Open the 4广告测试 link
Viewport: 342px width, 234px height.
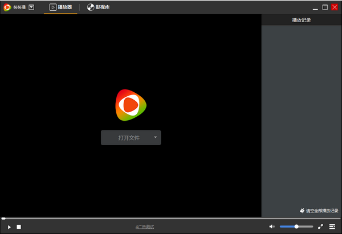(145, 227)
